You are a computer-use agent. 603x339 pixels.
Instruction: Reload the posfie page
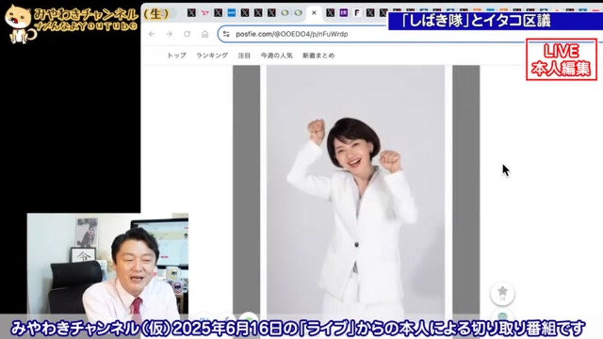[187, 34]
